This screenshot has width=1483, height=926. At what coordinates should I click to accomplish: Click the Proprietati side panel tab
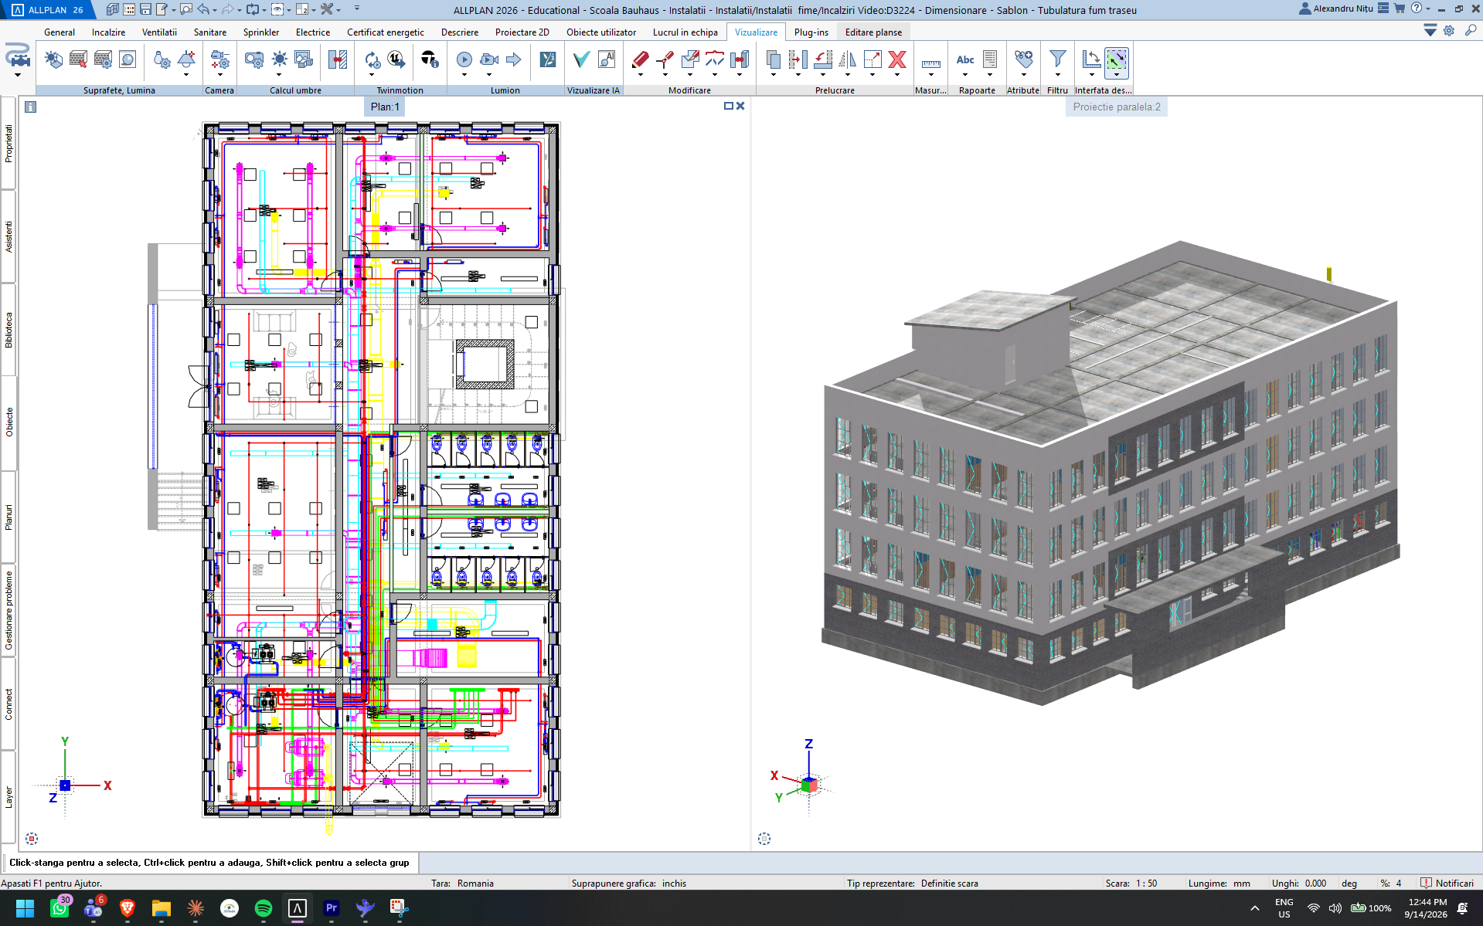(x=9, y=143)
